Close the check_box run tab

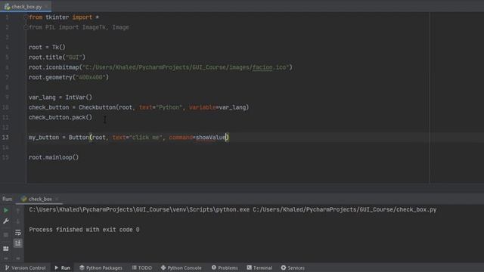click(57, 199)
